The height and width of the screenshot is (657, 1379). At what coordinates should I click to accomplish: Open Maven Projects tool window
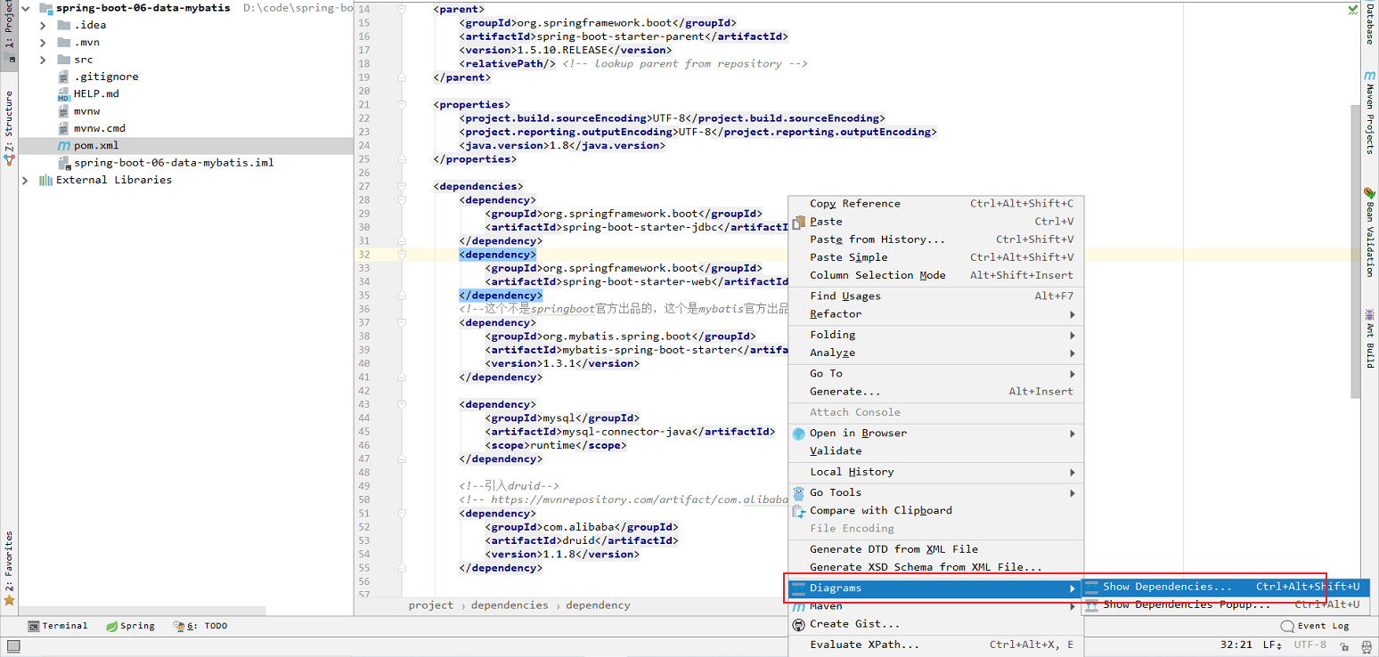coord(1370,112)
